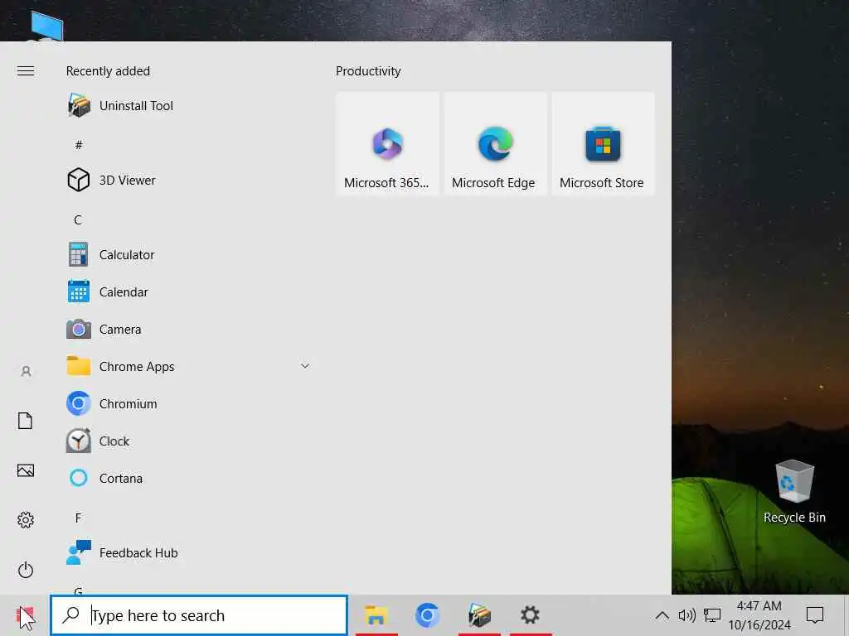Viewport: 849px width, 636px height.
Task: Open the Calculator app
Action: pyautogui.click(x=187, y=255)
